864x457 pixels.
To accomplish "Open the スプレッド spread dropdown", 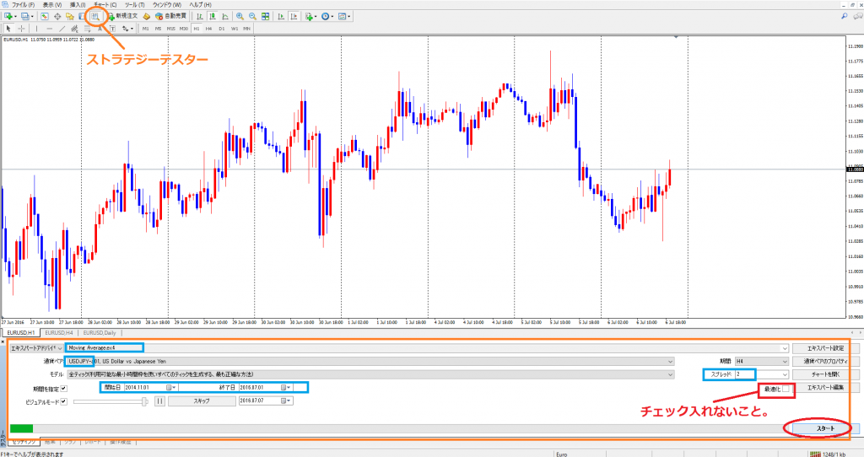I will click(x=762, y=374).
